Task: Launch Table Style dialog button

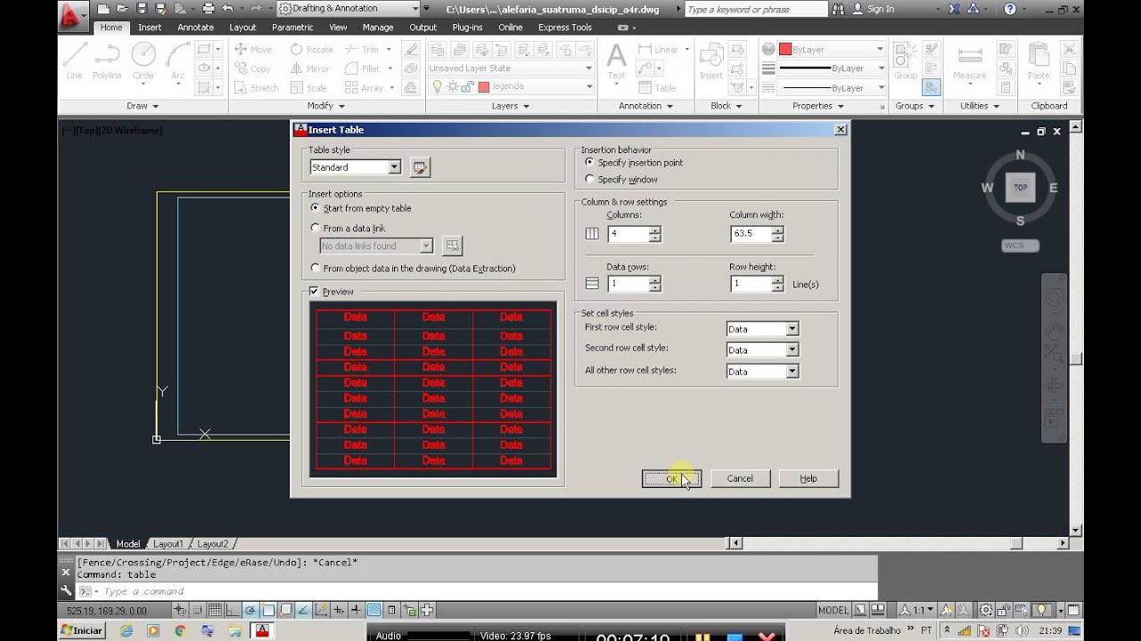Action: pos(420,167)
